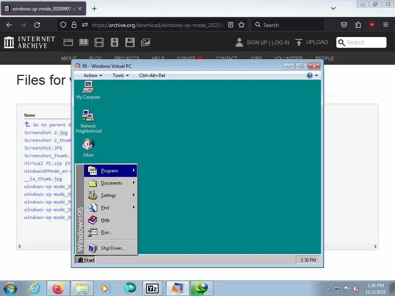
Task: List all tabs with the chevron button
Action: tap(333, 8)
